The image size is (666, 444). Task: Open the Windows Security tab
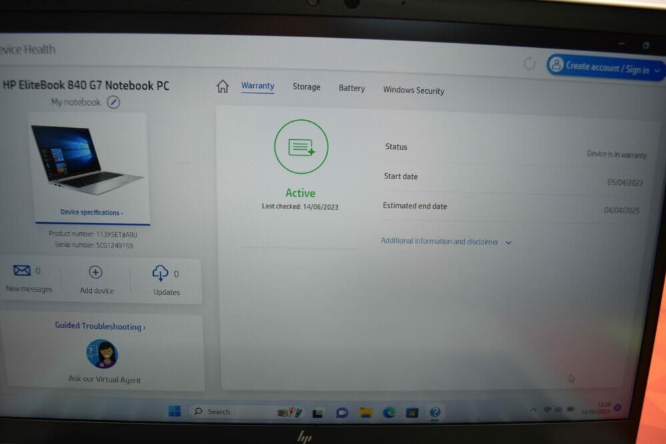(x=414, y=90)
